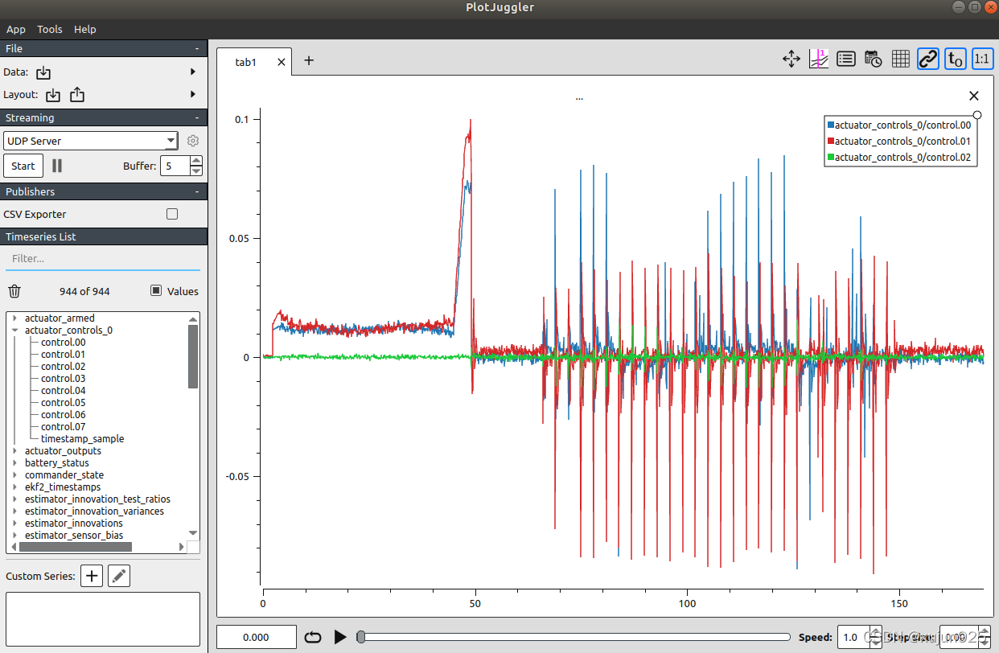Expand the actuator_outputs tree node
Image resolution: width=999 pixels, height=653 pixels.
(14, 451)
